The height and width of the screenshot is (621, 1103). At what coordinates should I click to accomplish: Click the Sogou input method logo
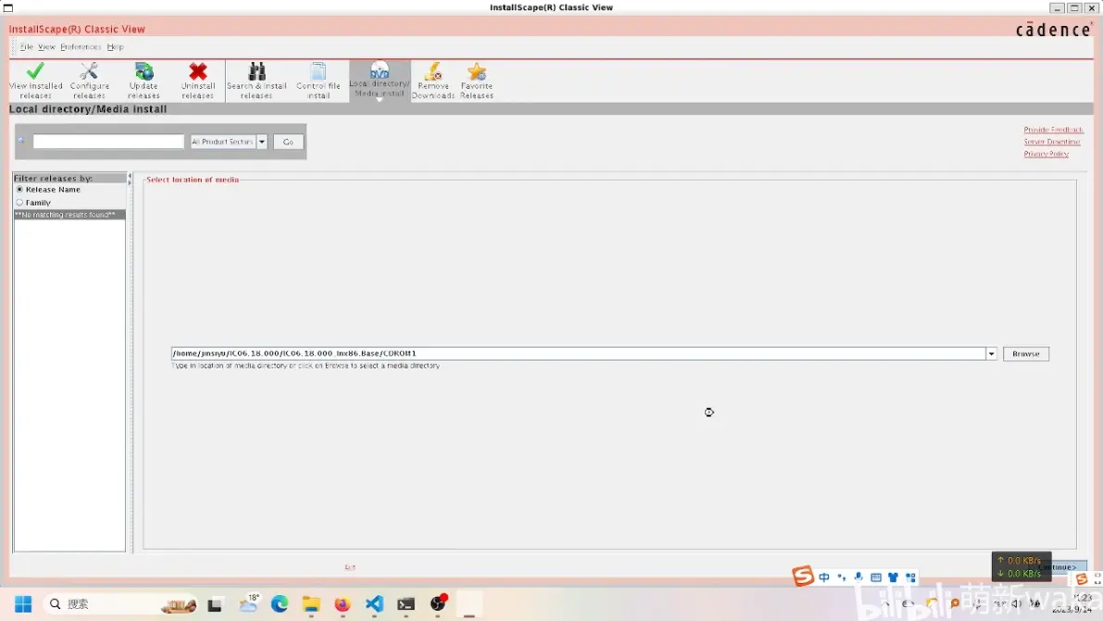point(802,576)
